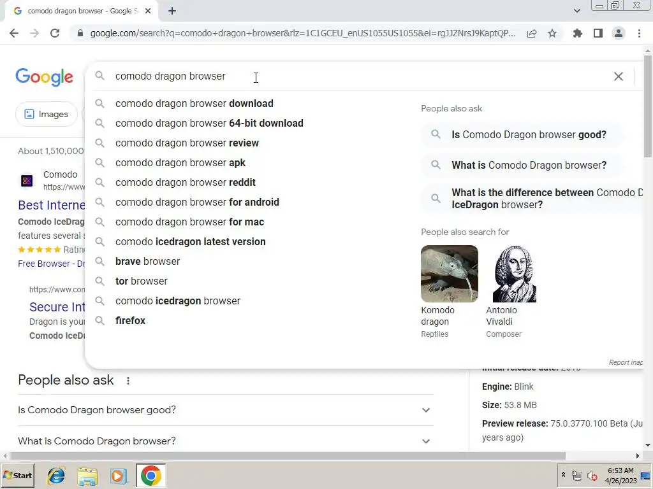Click the scrollbar down arrow
Screen dimensions: 653x489
pos(648,445)
